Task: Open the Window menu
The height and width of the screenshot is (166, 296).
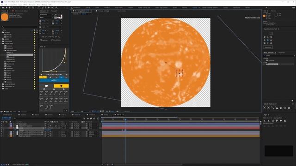Action: coord(44,5)
